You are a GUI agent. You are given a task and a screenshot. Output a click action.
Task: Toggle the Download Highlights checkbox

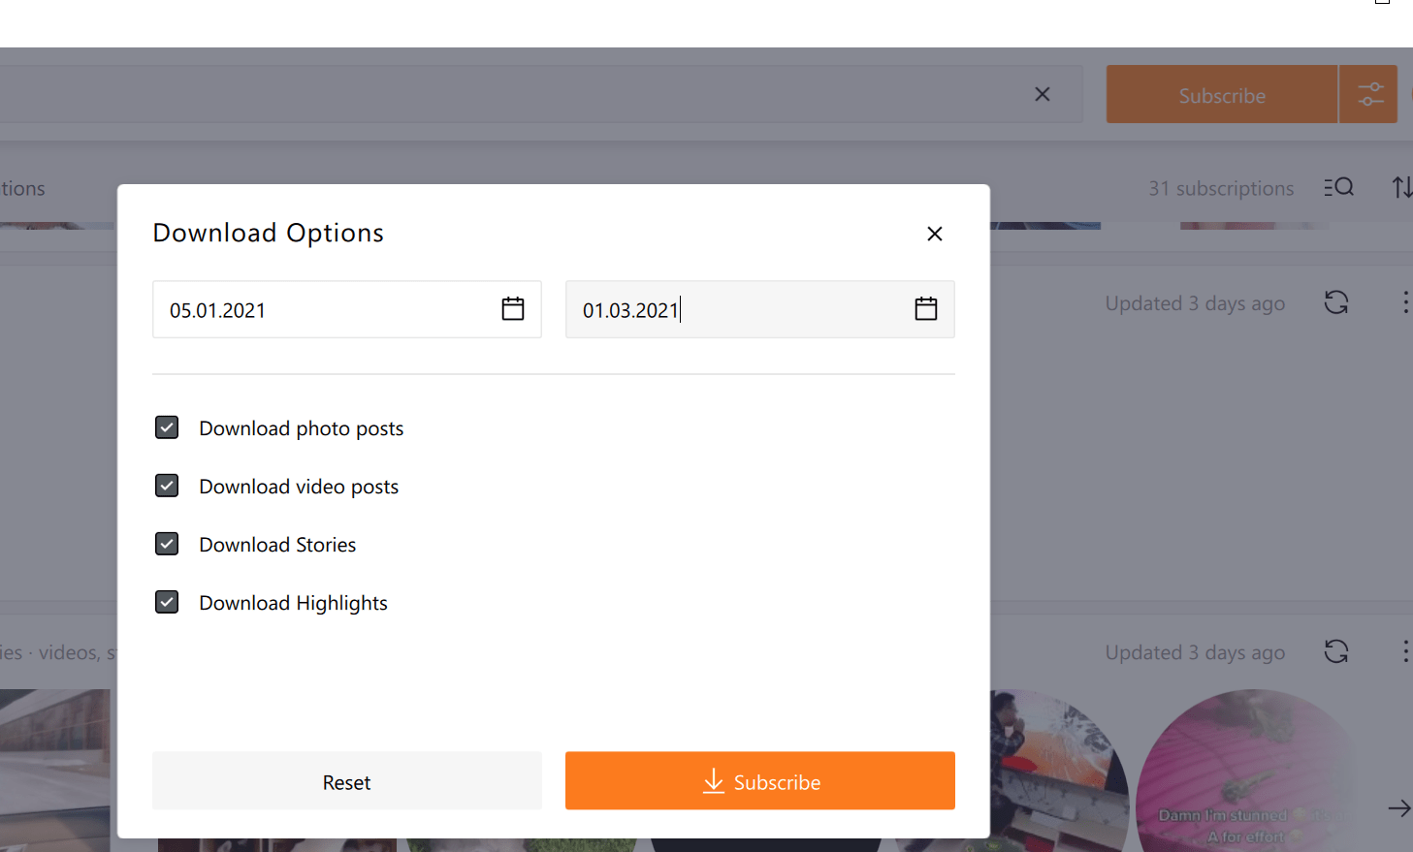(x=167, y=602)
